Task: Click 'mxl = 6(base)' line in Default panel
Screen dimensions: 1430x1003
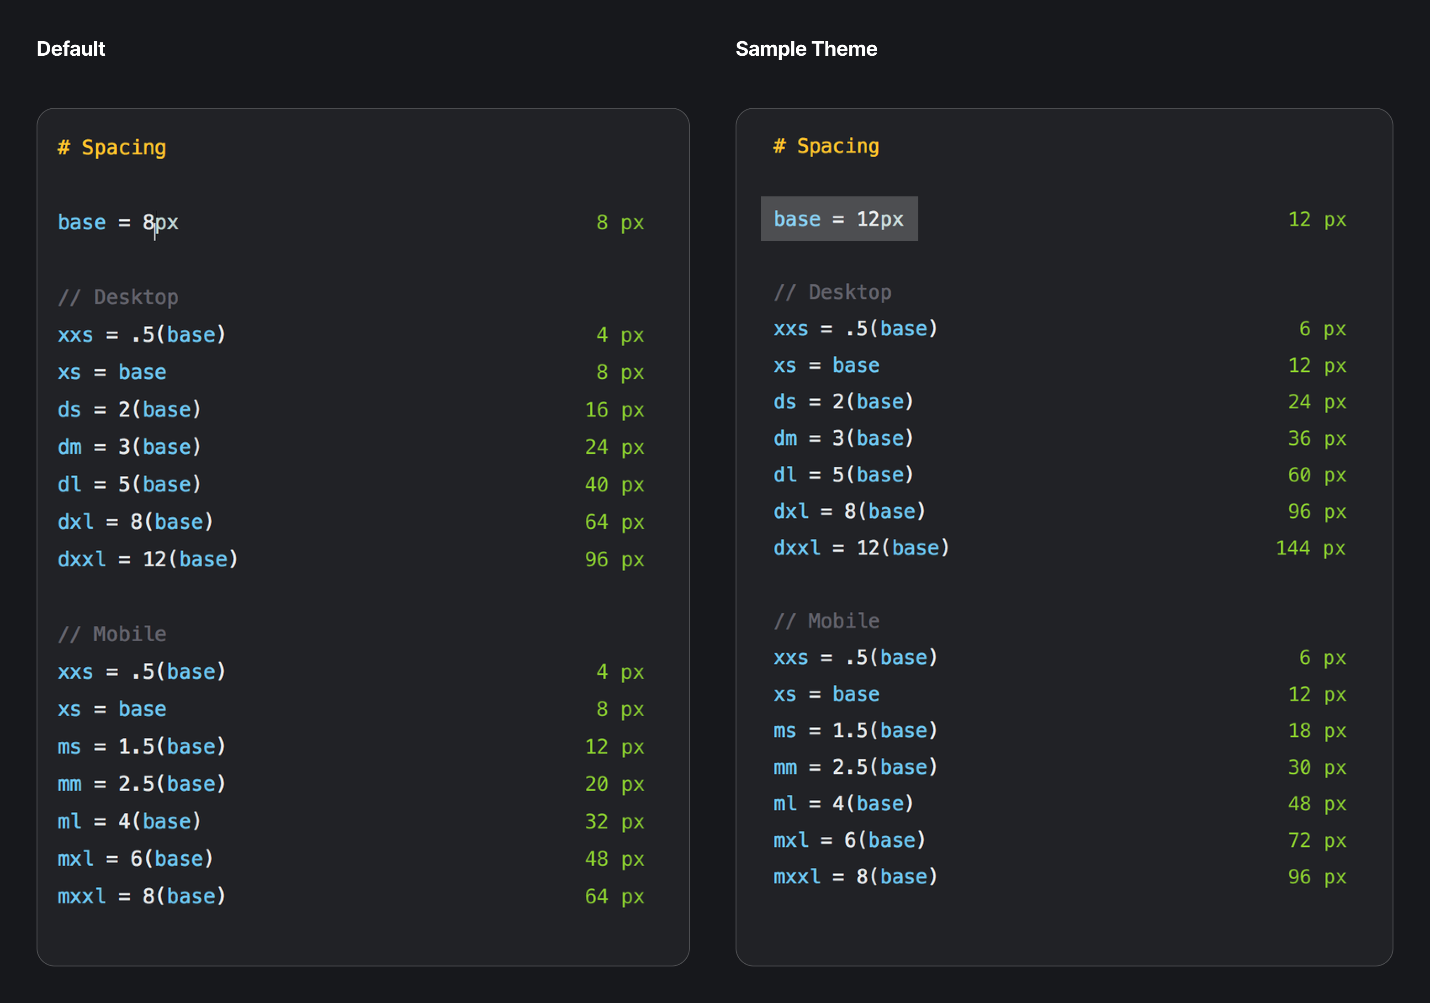Action: coord(135,859)
